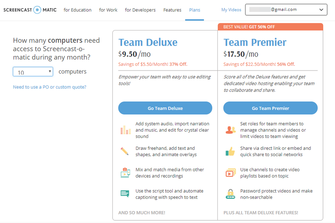Click the video playlist channels icon
The image size is (335, 223).
click(x=230, y=172)
